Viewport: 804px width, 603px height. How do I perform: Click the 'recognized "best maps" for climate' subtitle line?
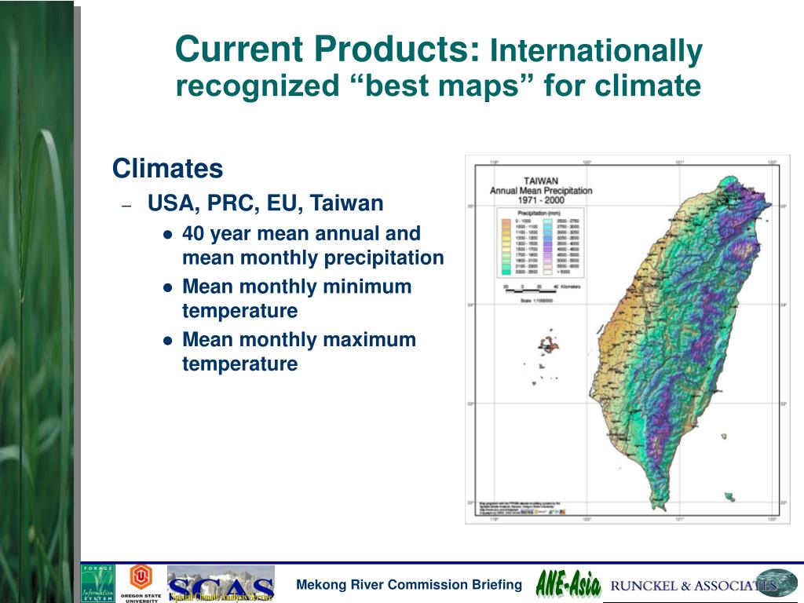point(438,85)
